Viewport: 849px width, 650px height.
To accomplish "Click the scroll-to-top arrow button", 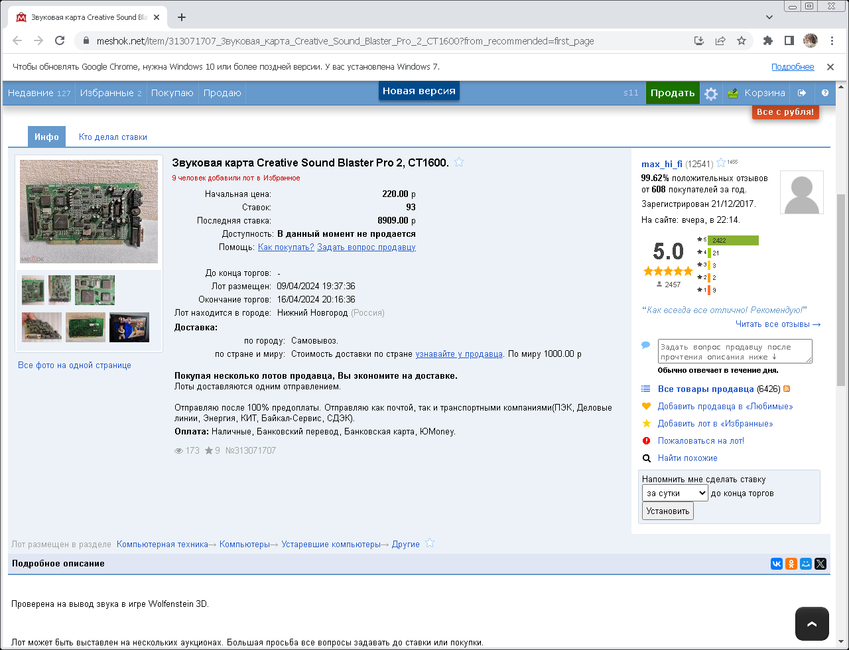I will (812, 623).
